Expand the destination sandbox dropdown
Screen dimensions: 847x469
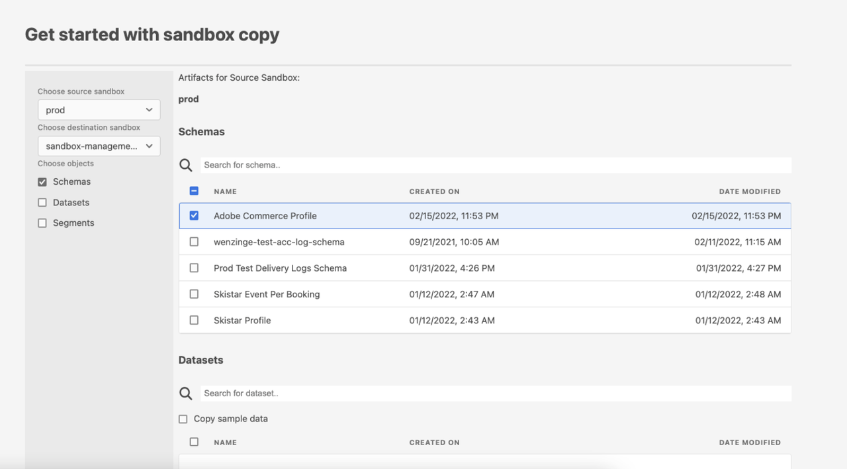click(x=99, y=146)
